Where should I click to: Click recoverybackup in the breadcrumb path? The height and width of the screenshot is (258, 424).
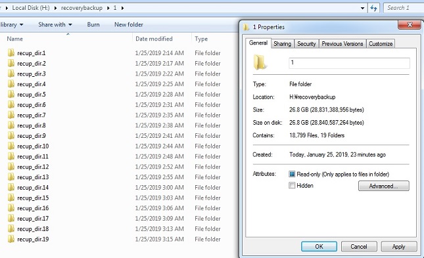82,8
